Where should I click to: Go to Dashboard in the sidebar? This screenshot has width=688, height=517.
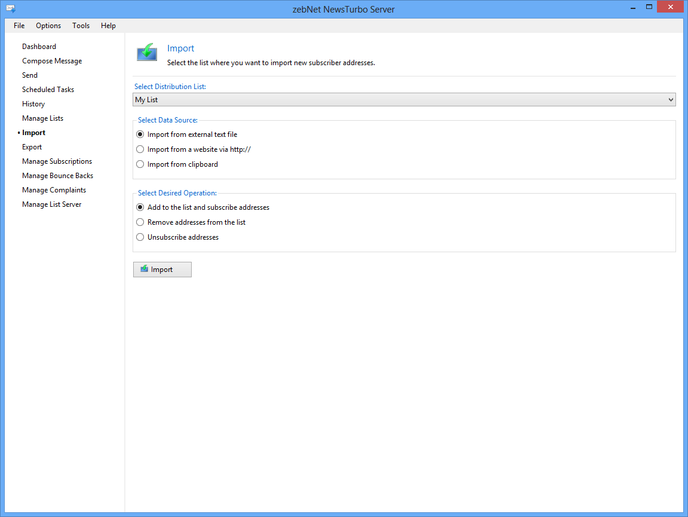pos(39,47)
